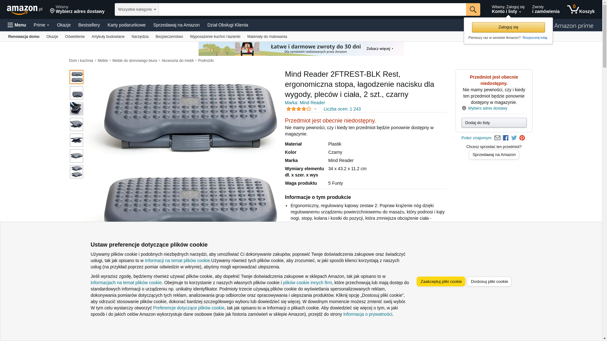The height and width of the screenshot is (341, 607).
Task: Select the second product thumbnail
Action: click(x=77, y=93)
